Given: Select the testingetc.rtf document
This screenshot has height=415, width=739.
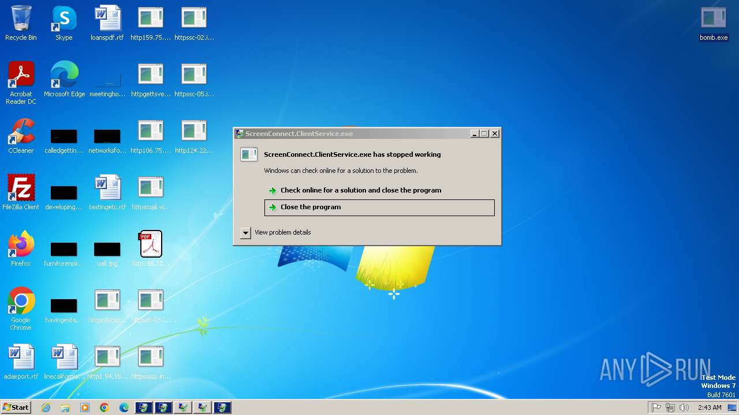Looking at the screenshot, I should 107,193.
